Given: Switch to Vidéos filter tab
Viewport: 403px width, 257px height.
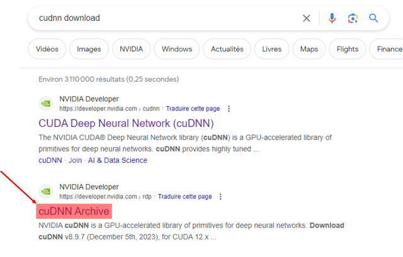Looking at the screenshot, I should coord(47,49).
